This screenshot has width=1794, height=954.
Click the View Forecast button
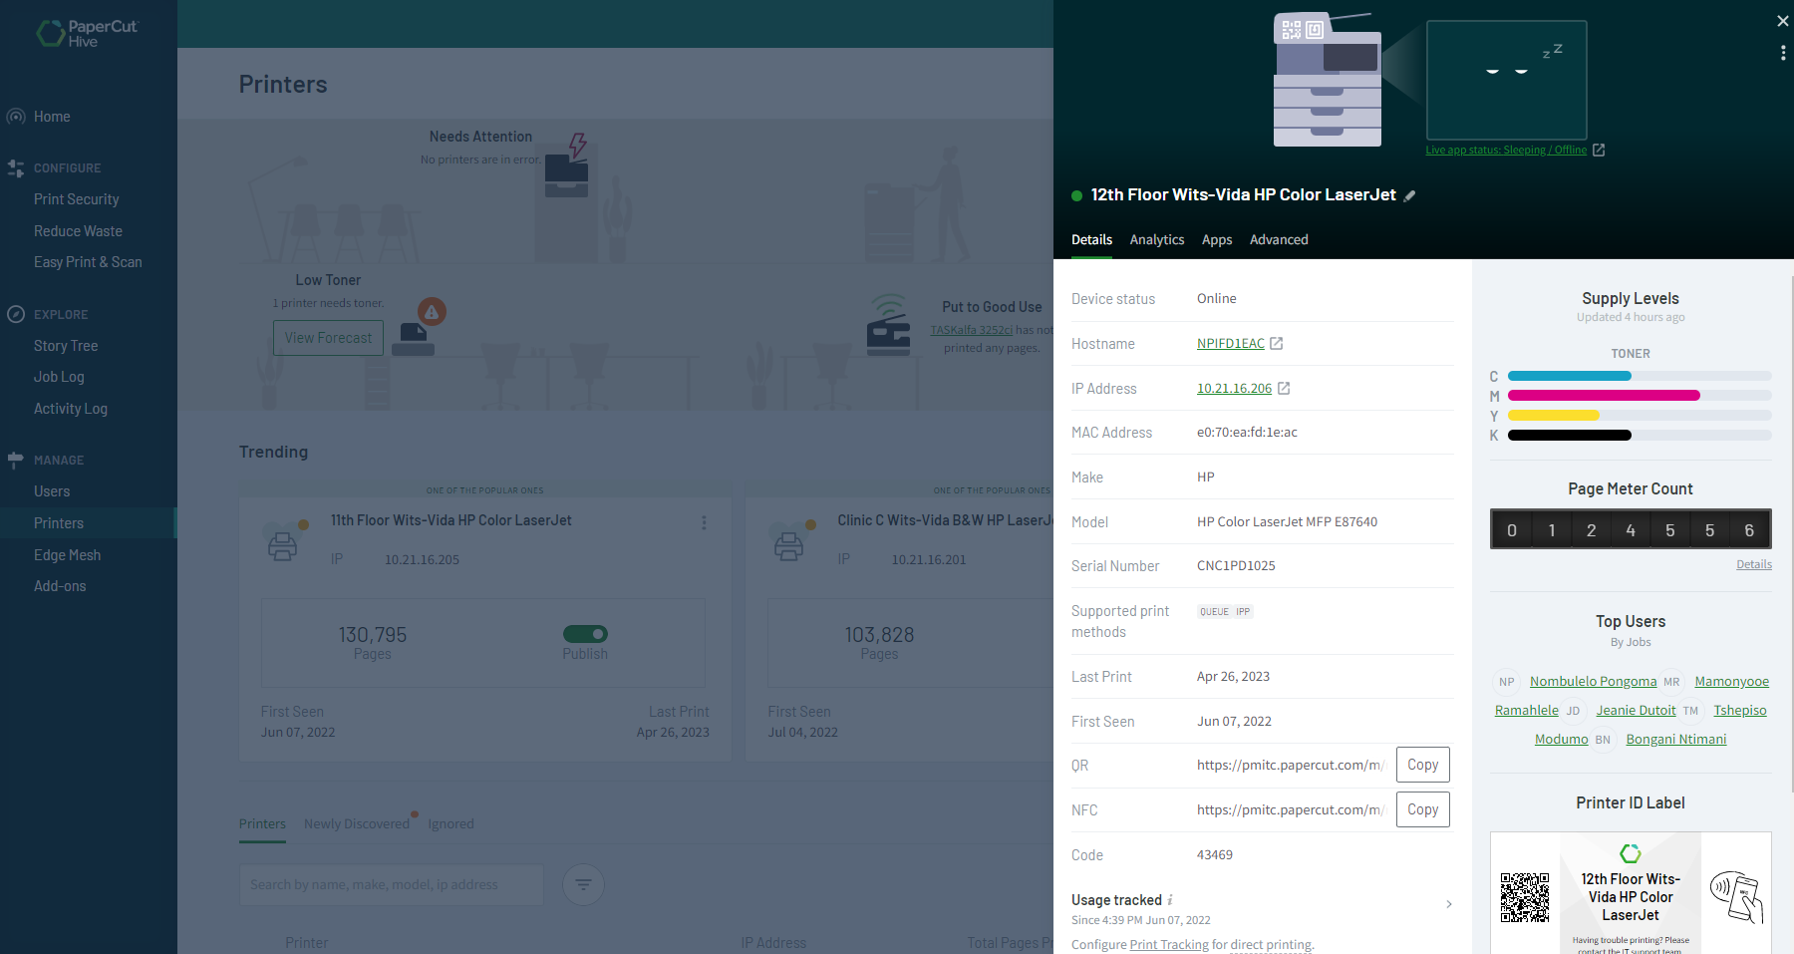328,338
